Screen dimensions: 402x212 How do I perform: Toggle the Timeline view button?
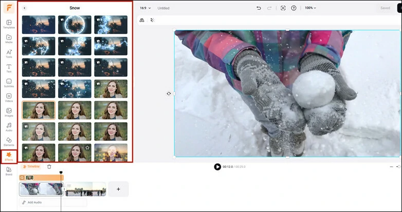tap(31, 166)
